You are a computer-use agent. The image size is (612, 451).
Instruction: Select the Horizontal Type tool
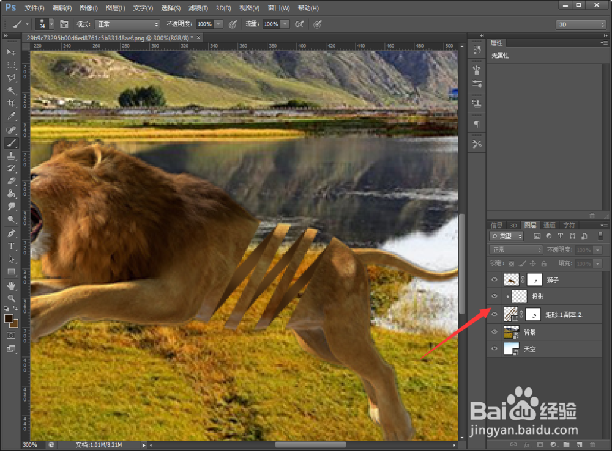(x=11, y=246)
